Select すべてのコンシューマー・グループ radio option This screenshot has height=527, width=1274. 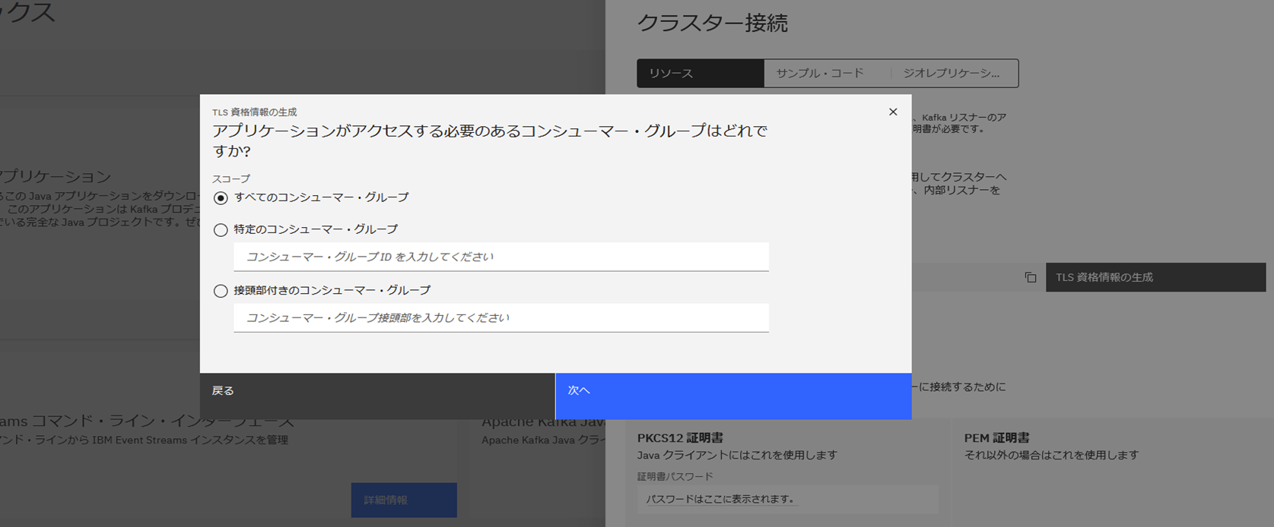pyautogui.click(x=221, y=198)
